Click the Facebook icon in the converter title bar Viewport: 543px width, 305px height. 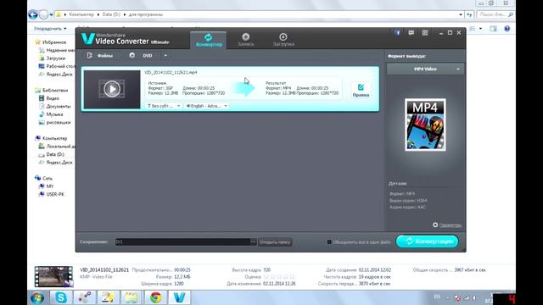tap(397, 33)
